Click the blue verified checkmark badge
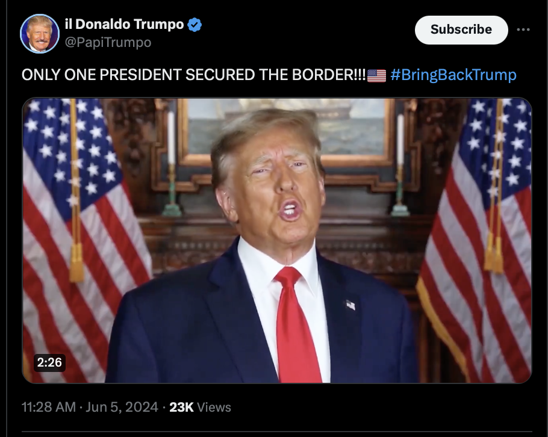The image size is (548, 437). coord(195,25)
